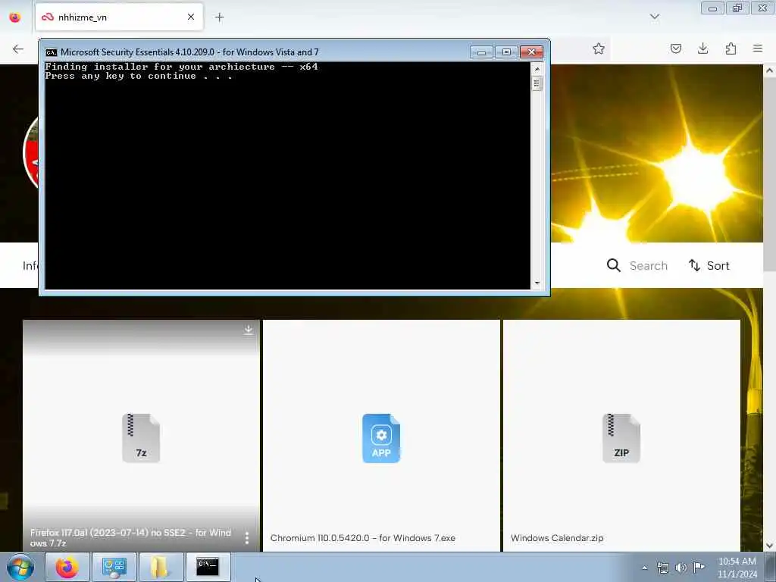The height and width of the screenshot is (582, 776).
Task: Open the Control Panel taskbar icon
Action: click(114, 567)
